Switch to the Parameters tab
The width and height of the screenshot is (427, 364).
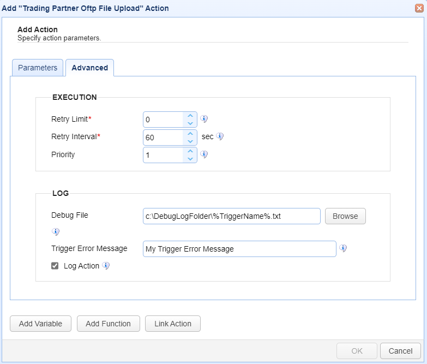(38, 68)
